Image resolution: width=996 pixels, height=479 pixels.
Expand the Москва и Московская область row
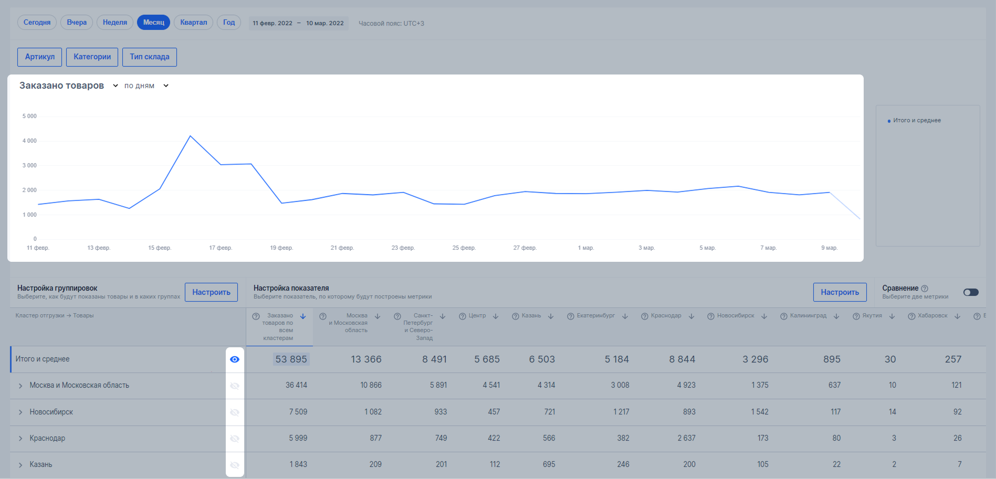click(x=20, y=386)
